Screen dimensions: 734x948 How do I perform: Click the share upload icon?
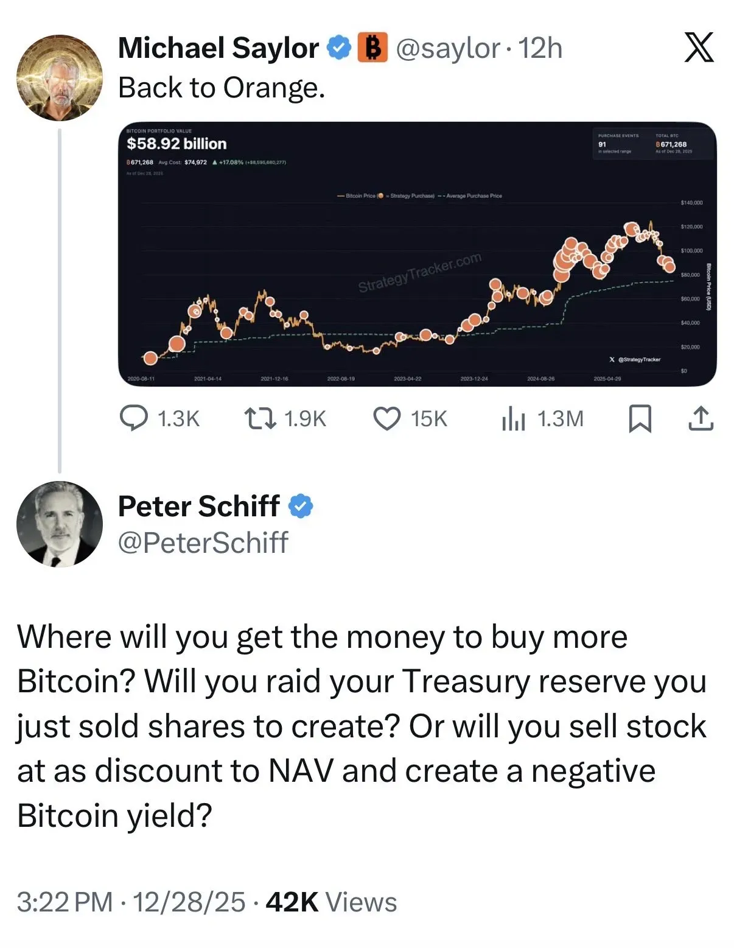click(700, 418)
